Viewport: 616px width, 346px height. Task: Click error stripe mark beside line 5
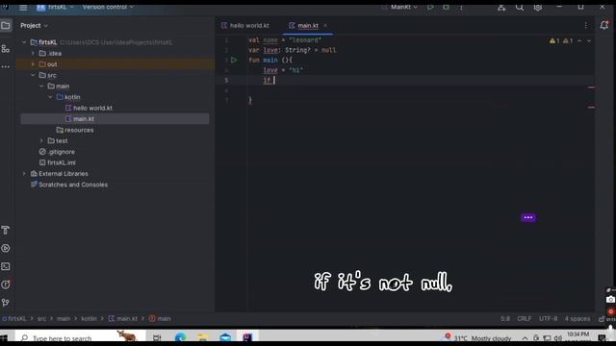point(591,87)
